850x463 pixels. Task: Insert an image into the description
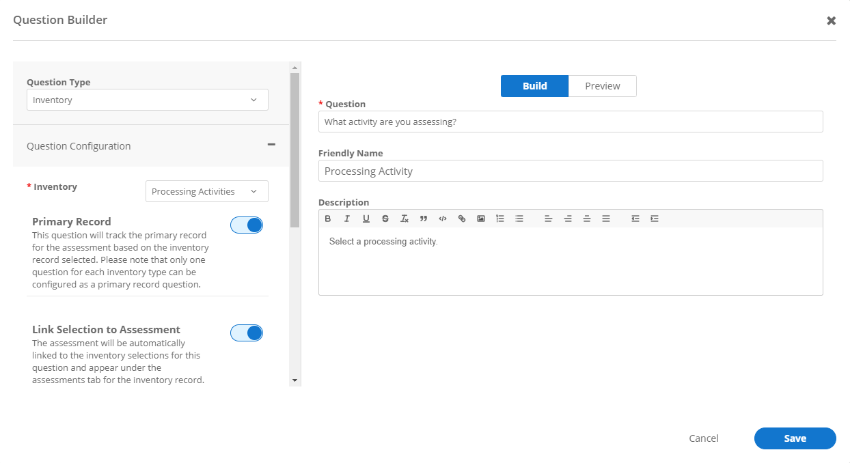coord(481,219)
